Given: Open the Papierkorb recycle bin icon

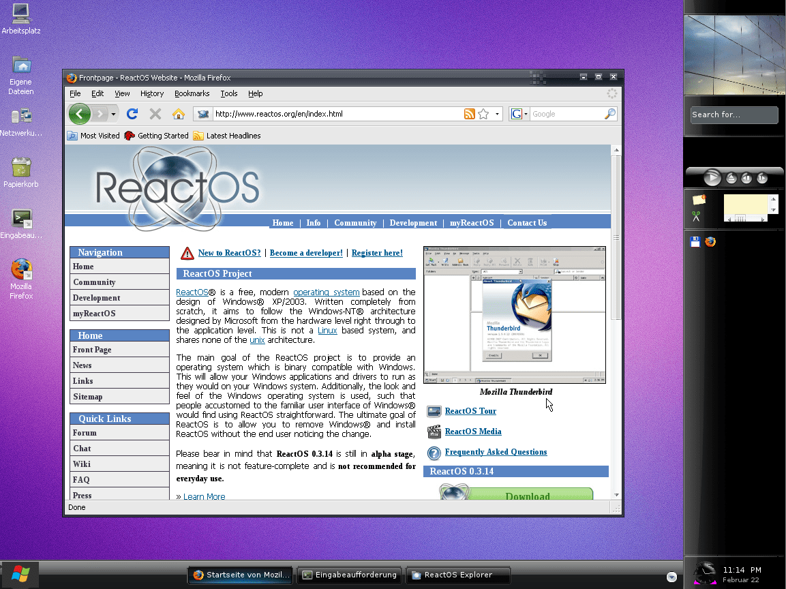Looking at the screenshot, I should coord(21,172).
